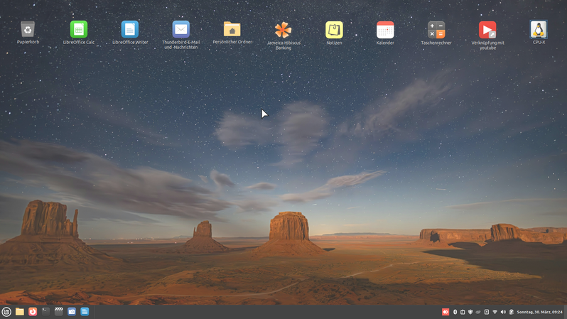Open the Notizen notes app
This screenshot has width=567, height=319.
334,30
